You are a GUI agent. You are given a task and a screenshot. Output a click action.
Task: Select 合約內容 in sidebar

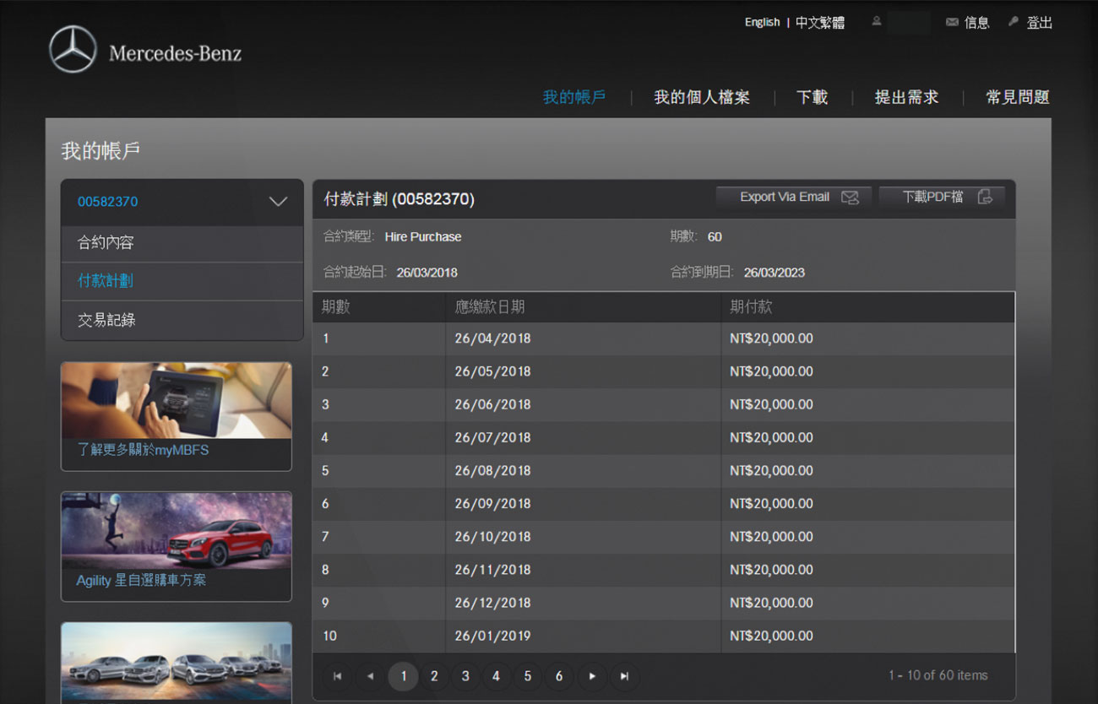point(182,243)
